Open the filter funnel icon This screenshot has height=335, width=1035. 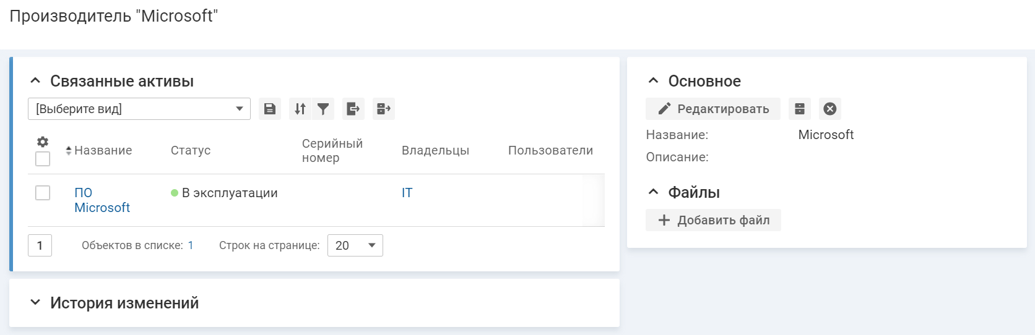tap(323, 109)
